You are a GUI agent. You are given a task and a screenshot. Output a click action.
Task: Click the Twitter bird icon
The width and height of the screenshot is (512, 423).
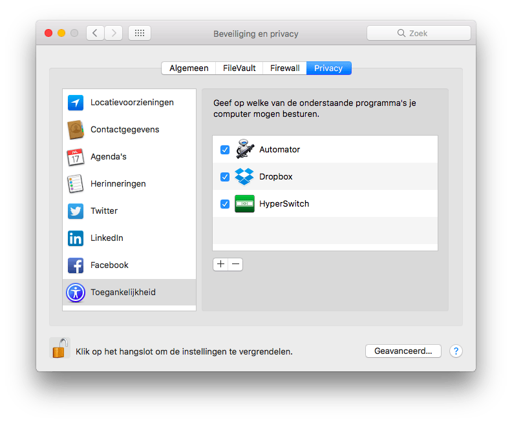(76, 211)
